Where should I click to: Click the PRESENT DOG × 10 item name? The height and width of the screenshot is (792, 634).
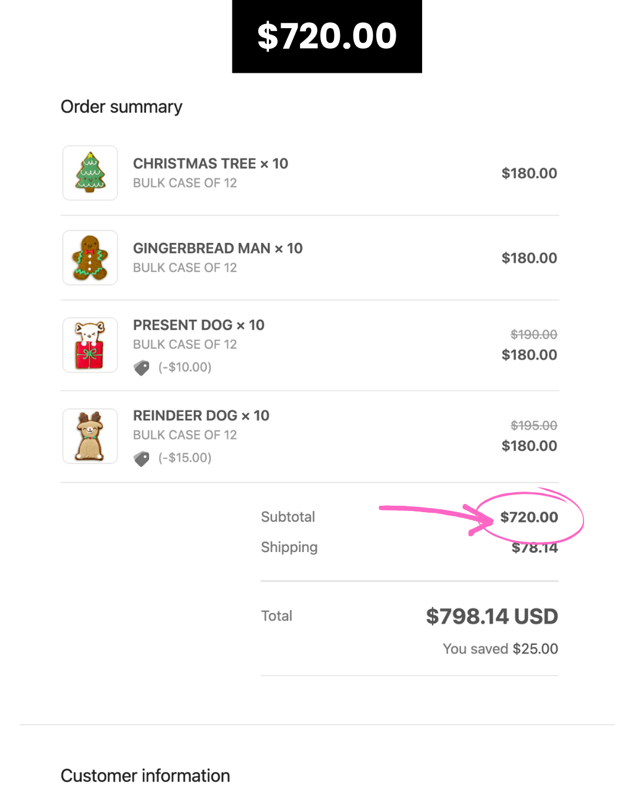click(x=198, y=325)
